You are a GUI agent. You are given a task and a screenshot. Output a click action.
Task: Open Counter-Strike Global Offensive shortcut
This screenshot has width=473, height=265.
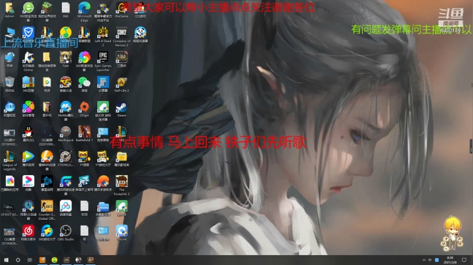click(x=47, y=206)
